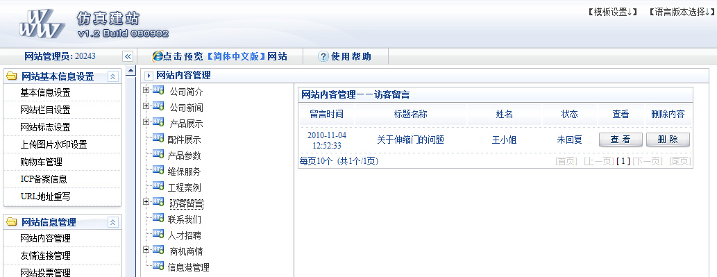Click the 产品展示 page icon
This screenshot has width=717, height=277.
[158, 122]
